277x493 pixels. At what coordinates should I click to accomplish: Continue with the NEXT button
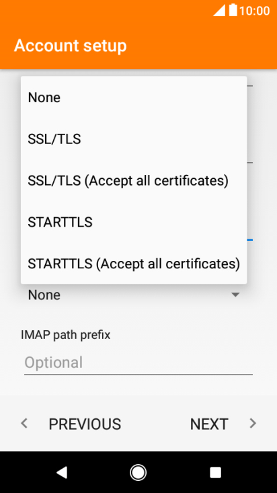pos(223,424)
